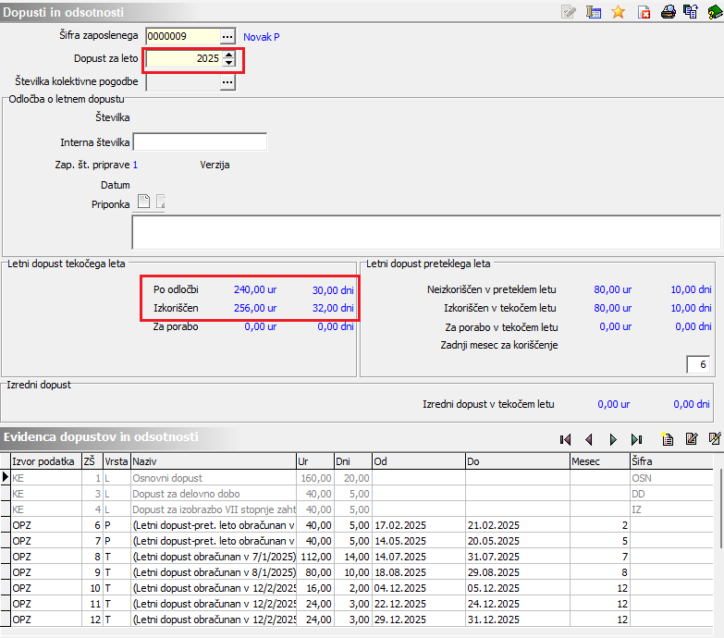Open the form settings scroll icon
This screenshot has height=638, width=724.
594,12
